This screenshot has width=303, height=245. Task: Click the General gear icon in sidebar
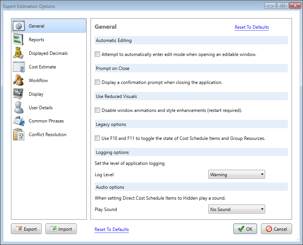click(19, 26)
